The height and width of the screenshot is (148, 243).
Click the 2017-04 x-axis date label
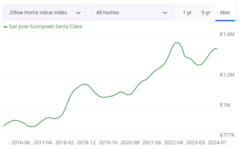click(43, 143)
